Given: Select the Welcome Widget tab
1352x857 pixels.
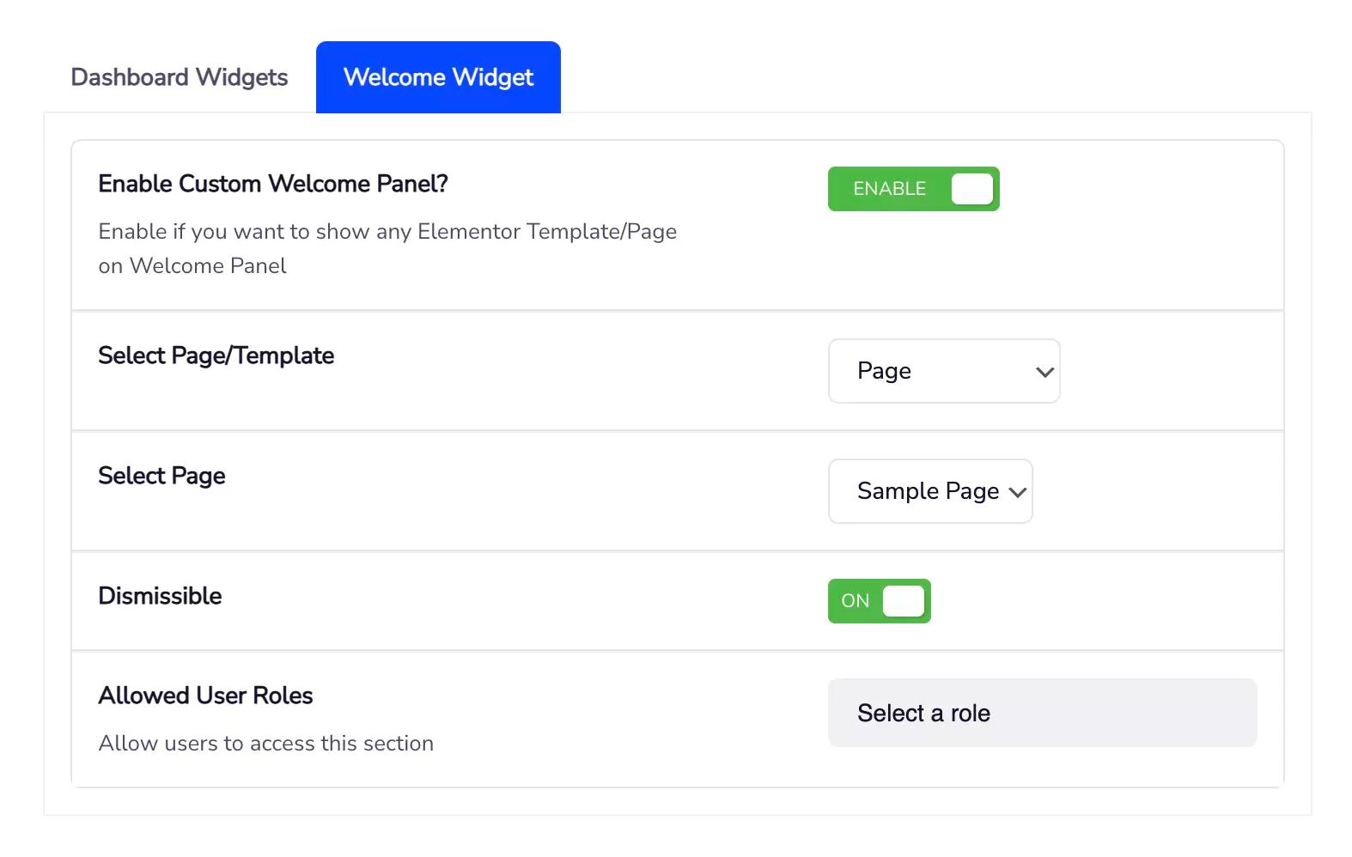Looking at the screenshot, I should (x=438, y=77).
